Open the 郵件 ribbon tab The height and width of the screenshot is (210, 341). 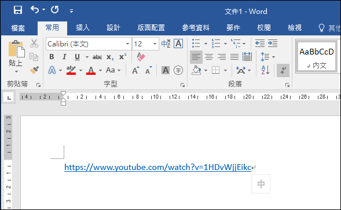coord(233,28)
